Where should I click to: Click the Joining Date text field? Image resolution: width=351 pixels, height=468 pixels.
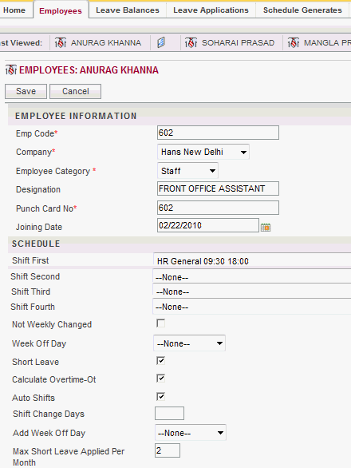click(x=208, y=225)
